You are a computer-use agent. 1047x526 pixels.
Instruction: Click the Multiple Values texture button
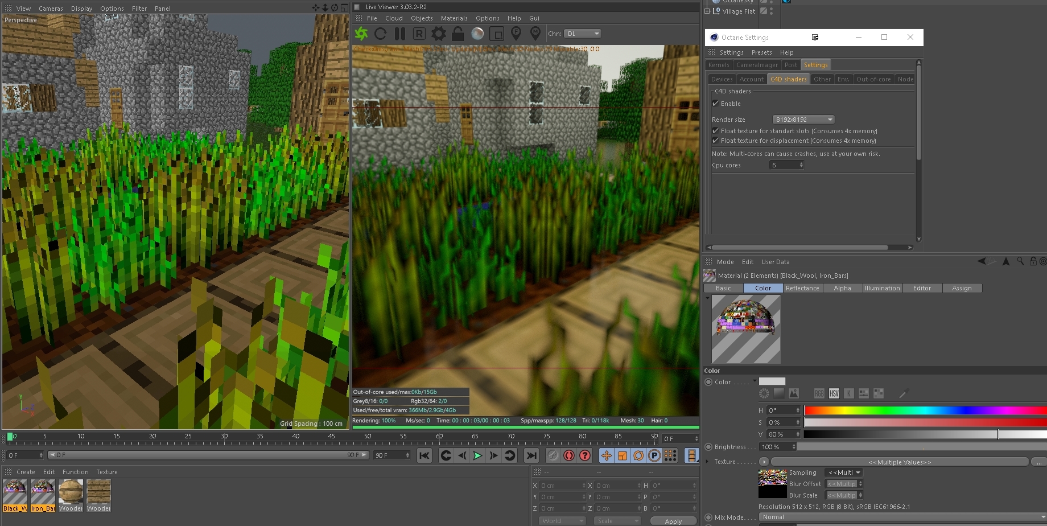[x=900, y=462]
